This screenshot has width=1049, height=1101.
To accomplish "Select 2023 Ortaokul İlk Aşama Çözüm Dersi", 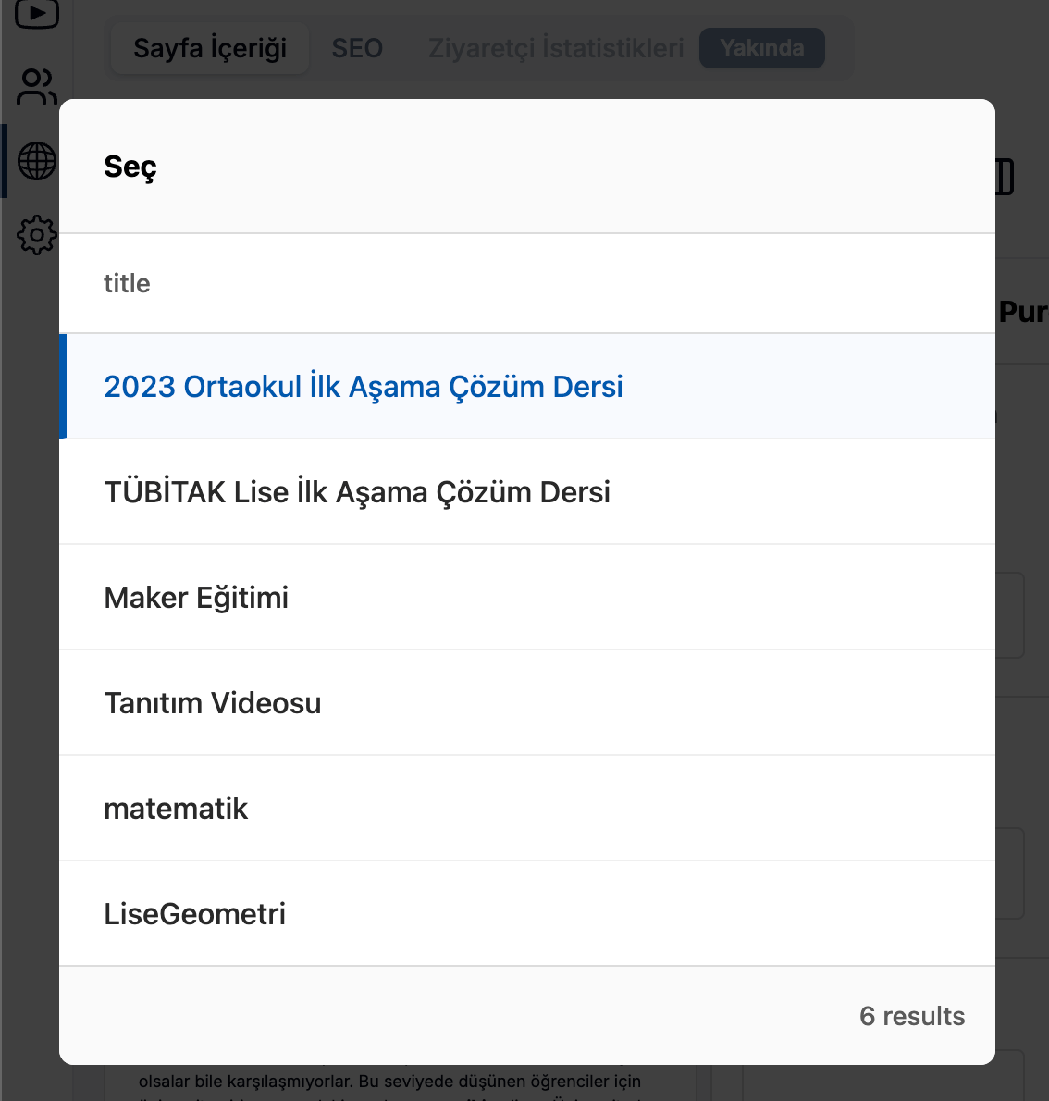I will [364, 387].
